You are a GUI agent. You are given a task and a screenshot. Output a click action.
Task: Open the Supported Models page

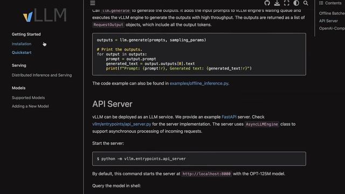coord(28,98)
